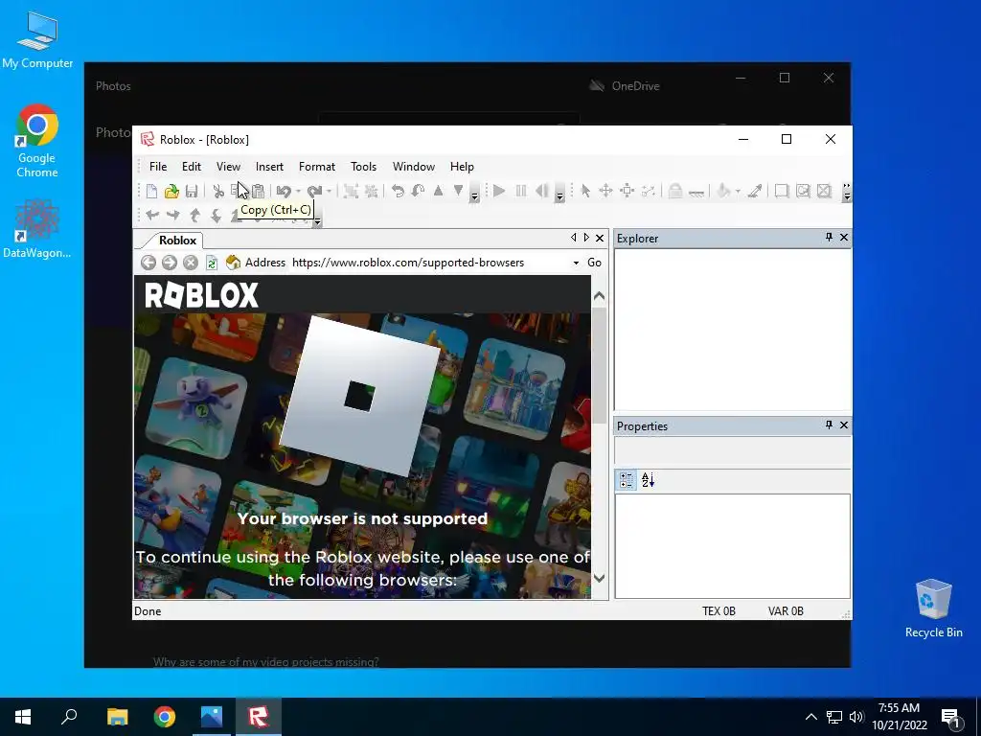
Task: Expand toolbar overflow chevron at far right
Action: click(847, 192)
